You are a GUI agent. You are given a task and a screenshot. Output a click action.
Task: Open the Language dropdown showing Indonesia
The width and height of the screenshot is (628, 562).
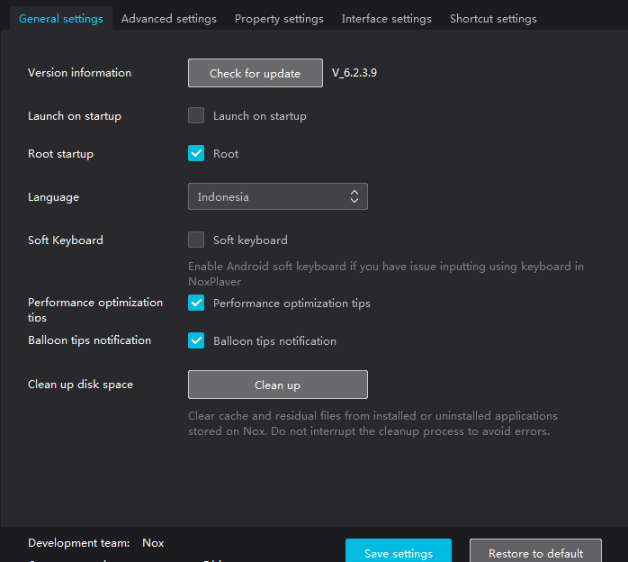coord(270,196)
